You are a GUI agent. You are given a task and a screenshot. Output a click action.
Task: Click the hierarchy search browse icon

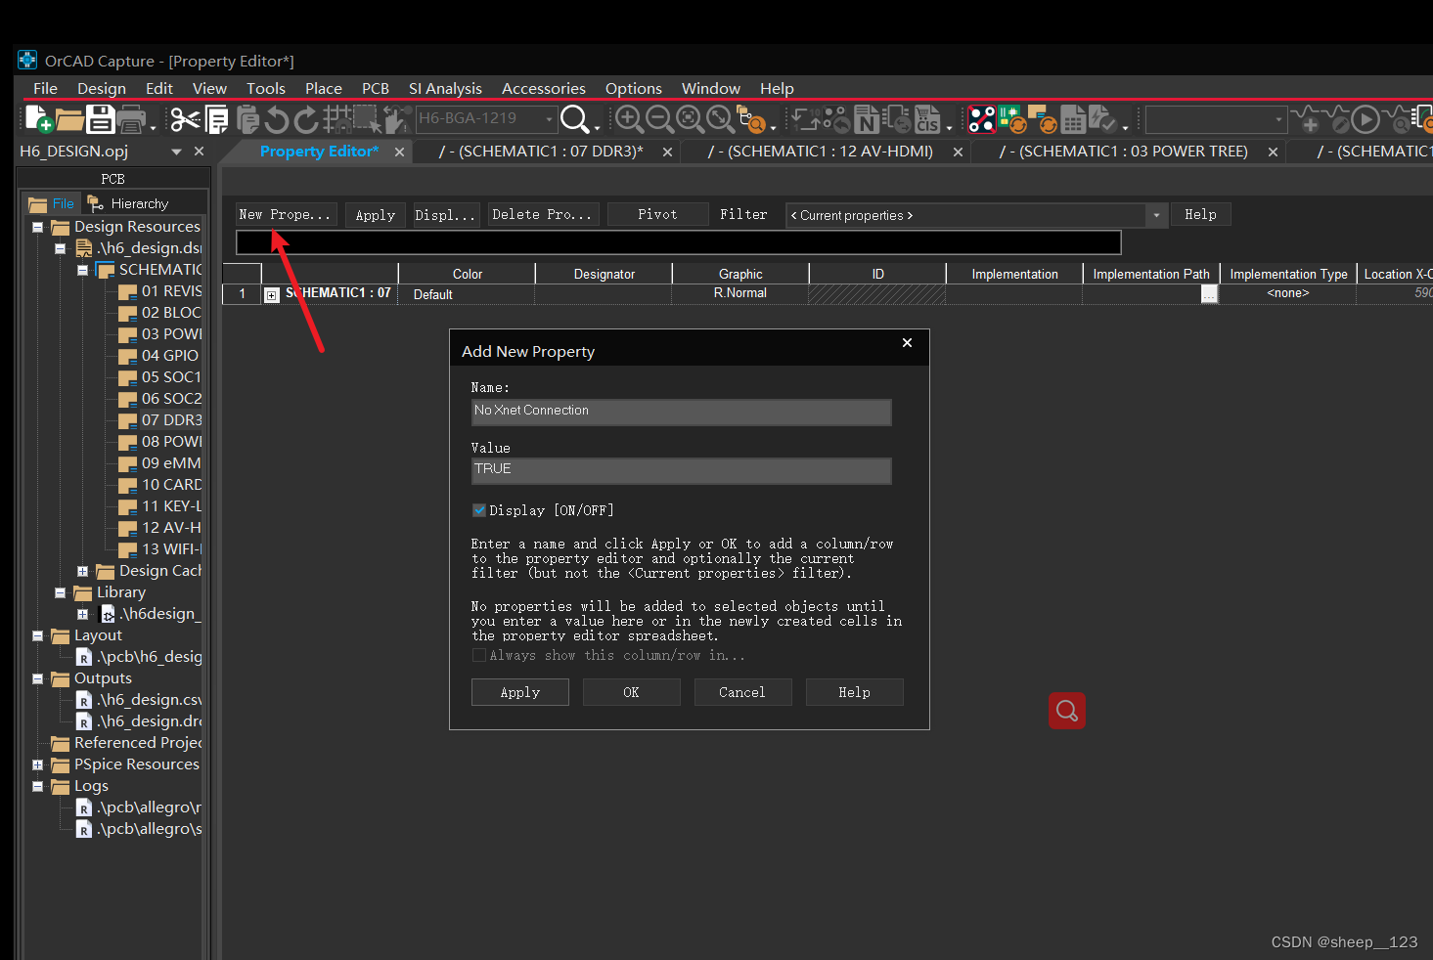tap(750, 119)
